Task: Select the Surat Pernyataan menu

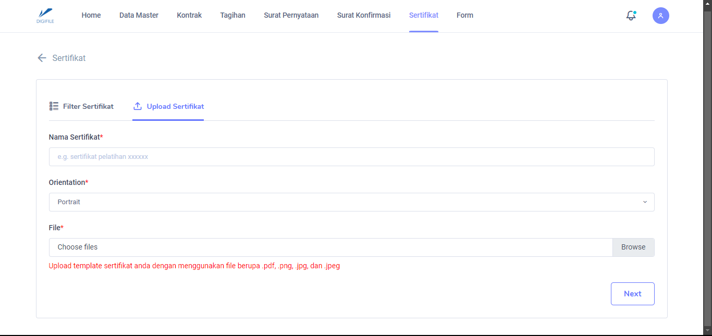Action: (x=291, y=15)
